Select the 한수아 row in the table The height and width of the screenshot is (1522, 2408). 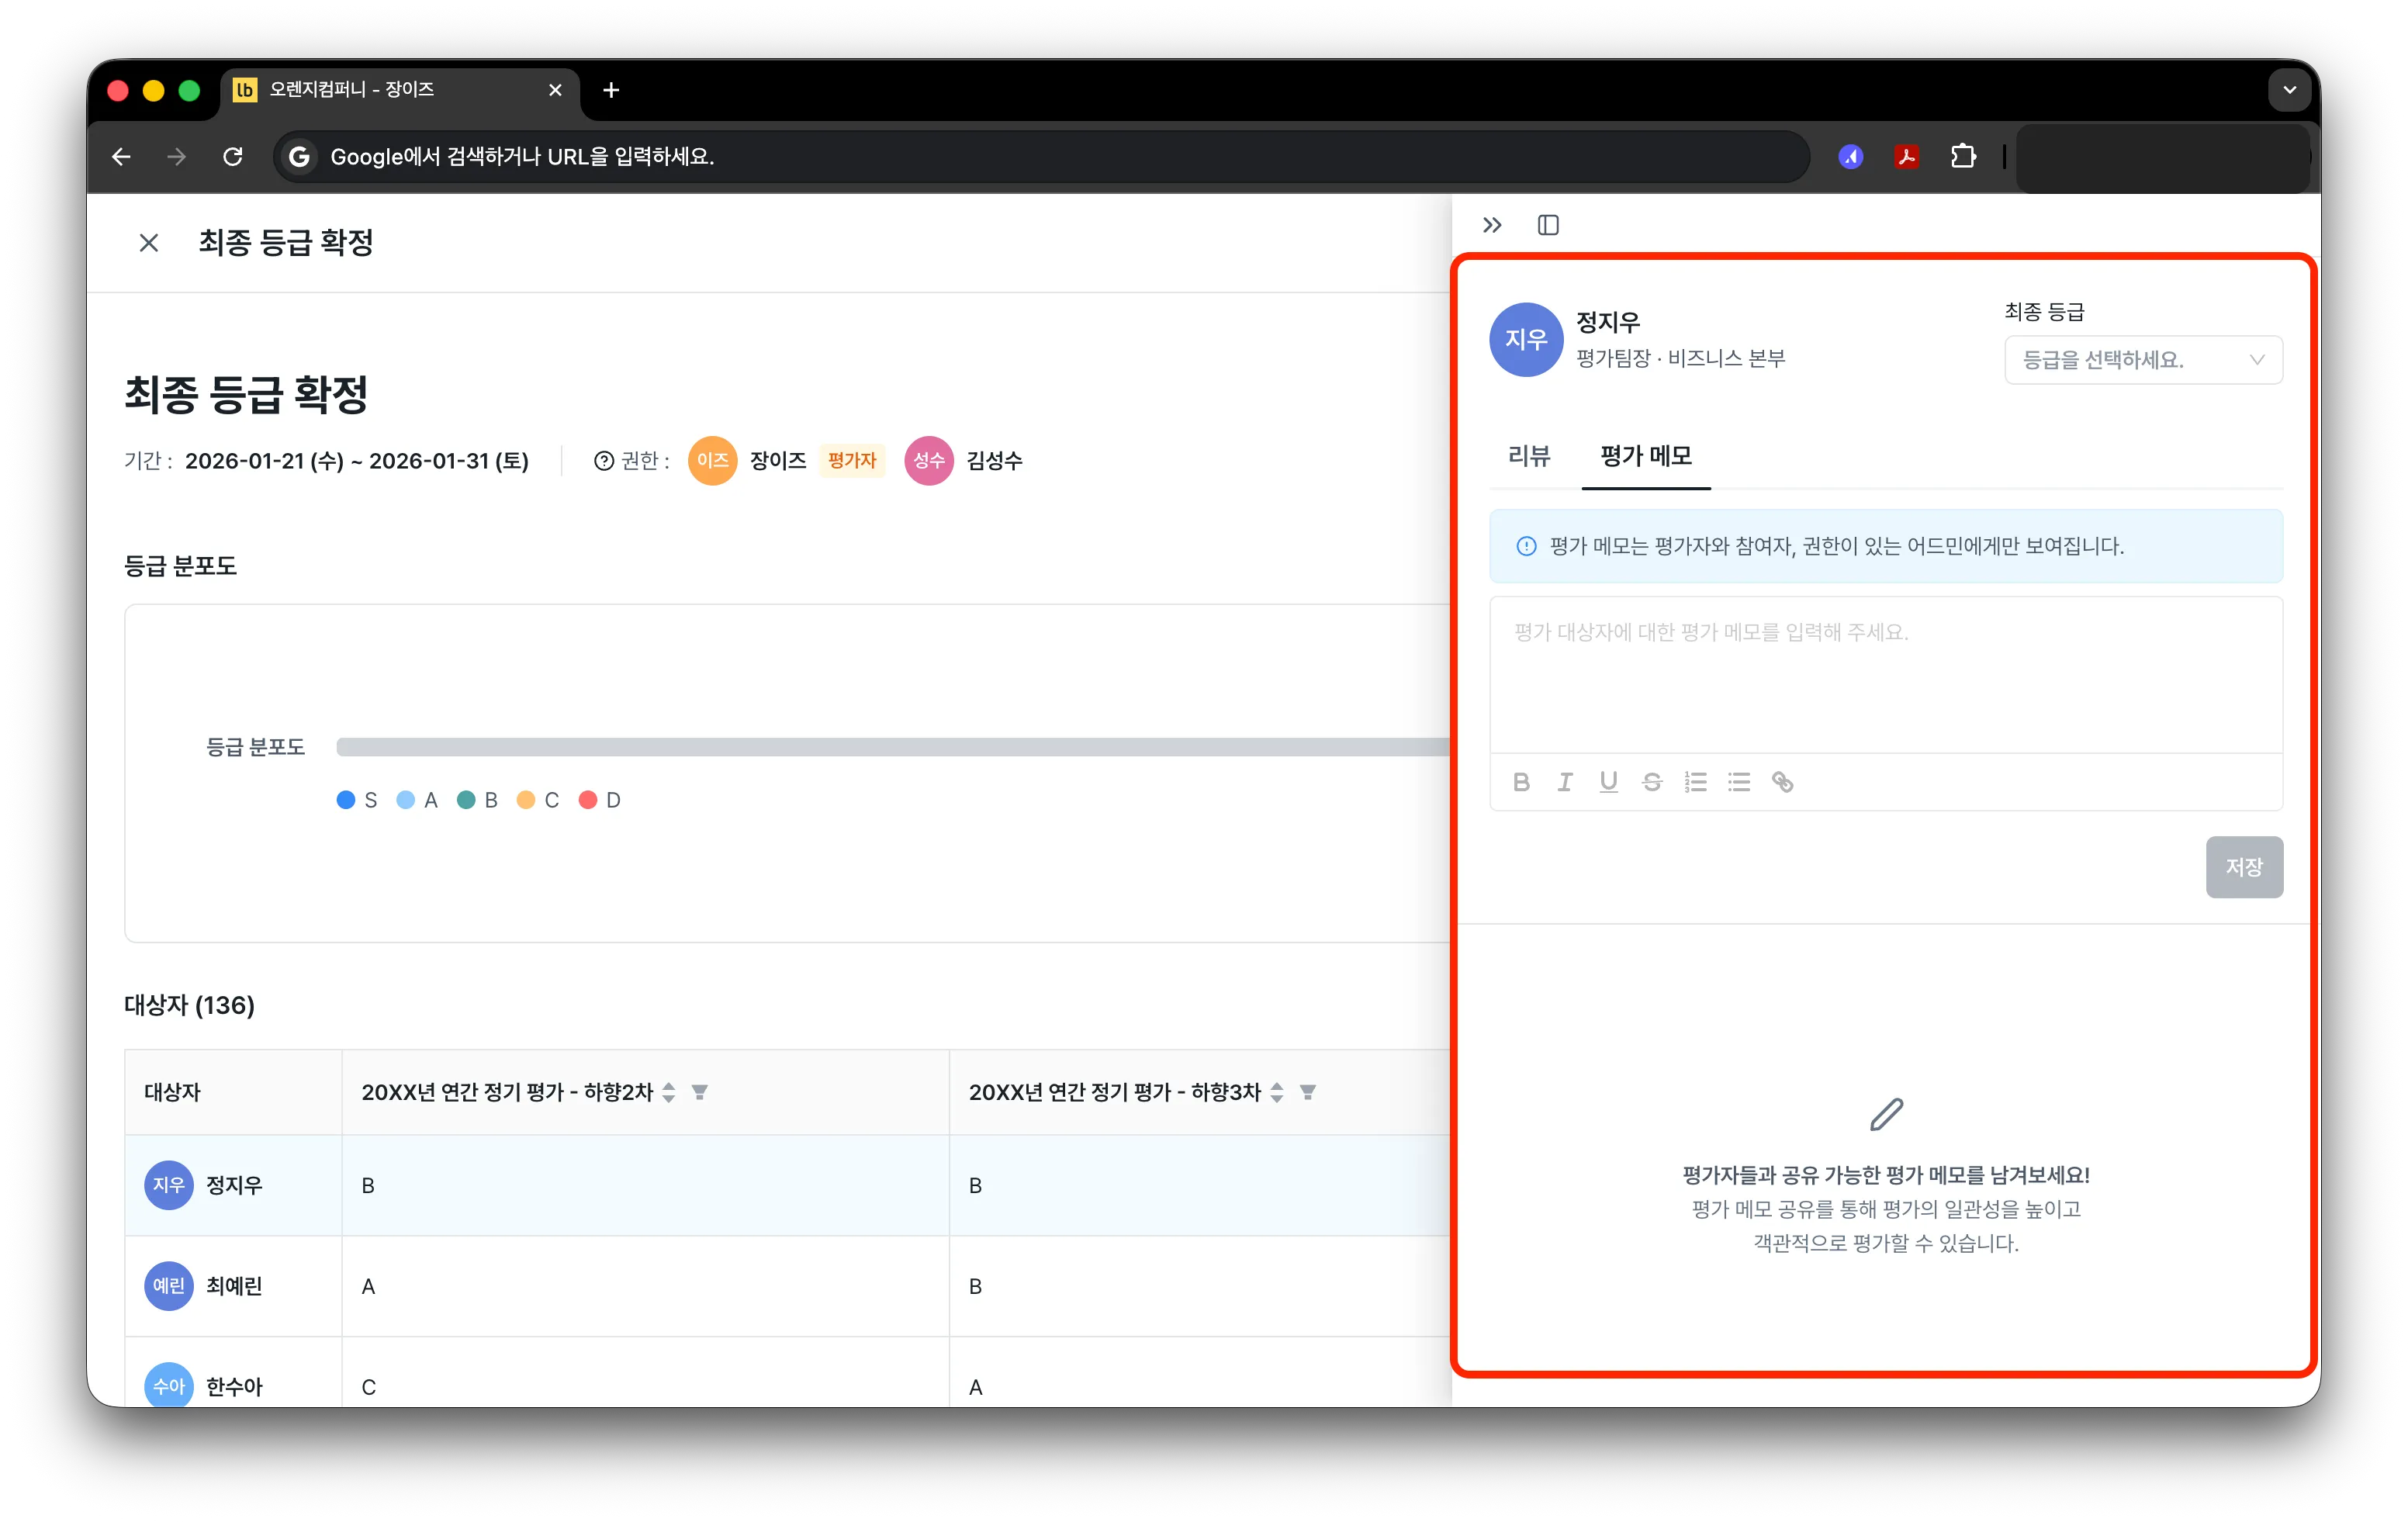pos(787,1373)
